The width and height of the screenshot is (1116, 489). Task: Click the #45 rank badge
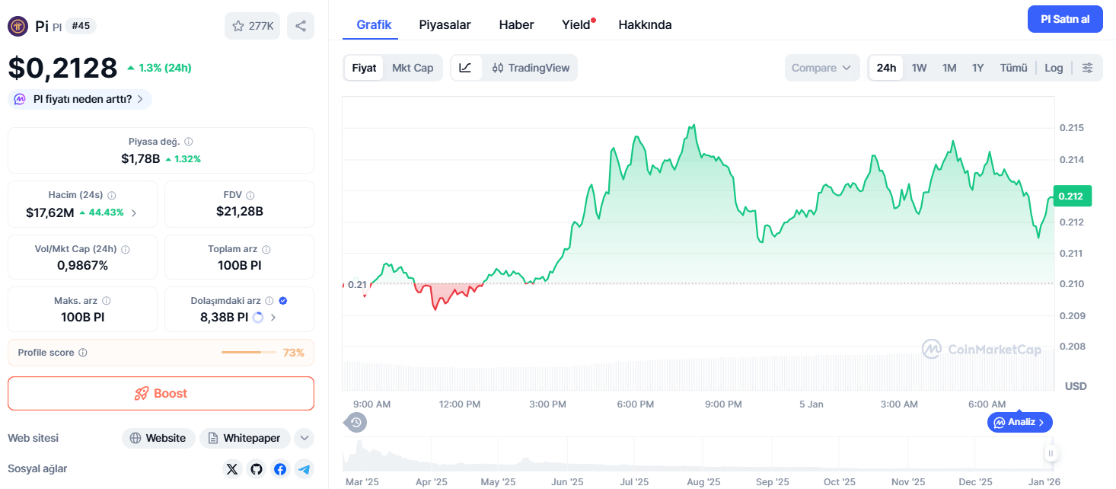click(x=81, y=26)
